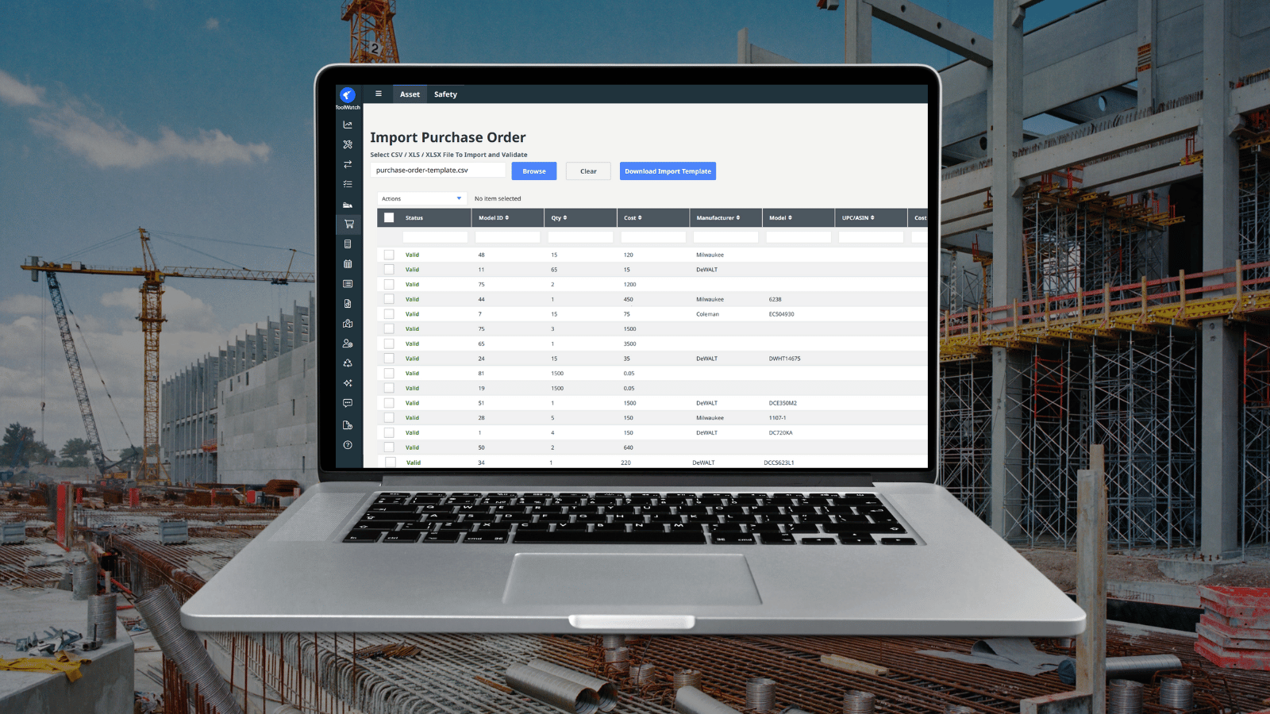Image resolution: width=1270 pixels, height=714 pixels.
Task: Click the map location icon in sidebar
Action: [347, 323]
